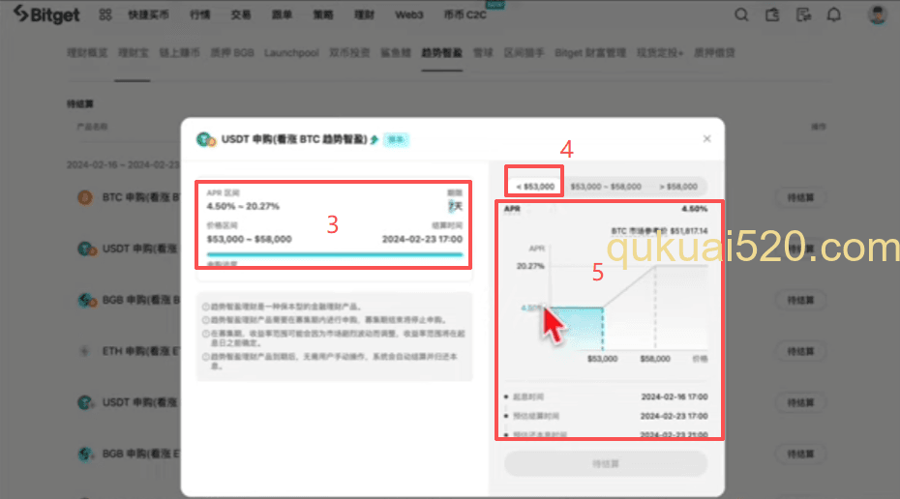This screenshot has height=499, width=900.
Task: Open 行情 in the top navigation
Action: click(x=199, y=15)
